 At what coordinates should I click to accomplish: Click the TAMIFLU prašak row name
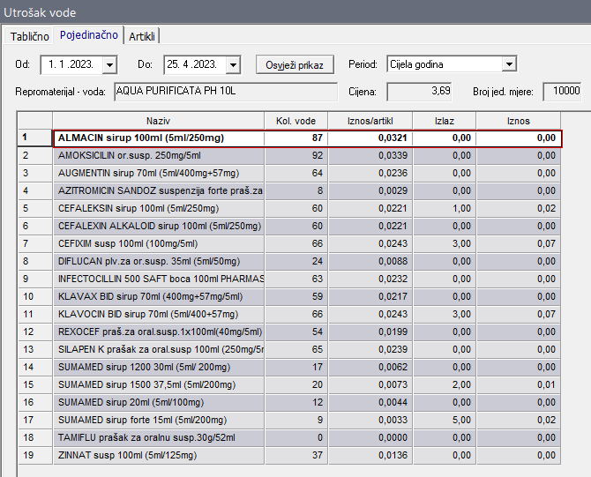tap(158, 437)
